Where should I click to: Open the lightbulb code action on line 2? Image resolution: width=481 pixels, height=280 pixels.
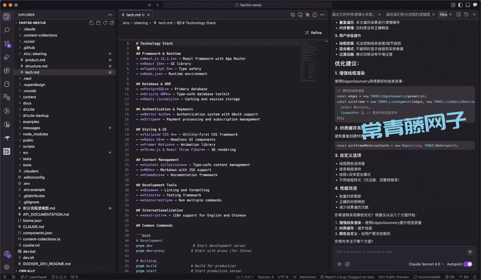tap(139, 48)
